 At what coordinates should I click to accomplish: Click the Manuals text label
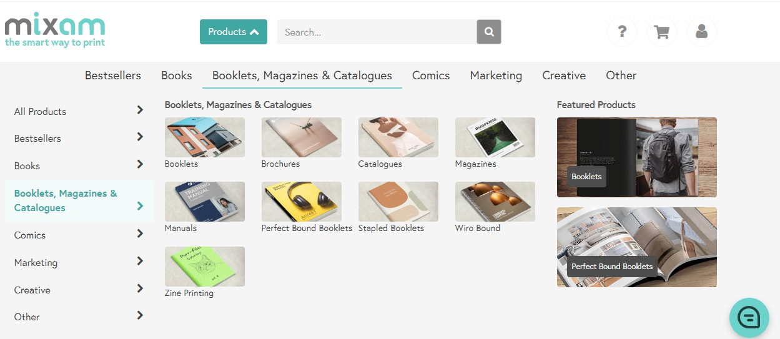click(x=180, y=228)
